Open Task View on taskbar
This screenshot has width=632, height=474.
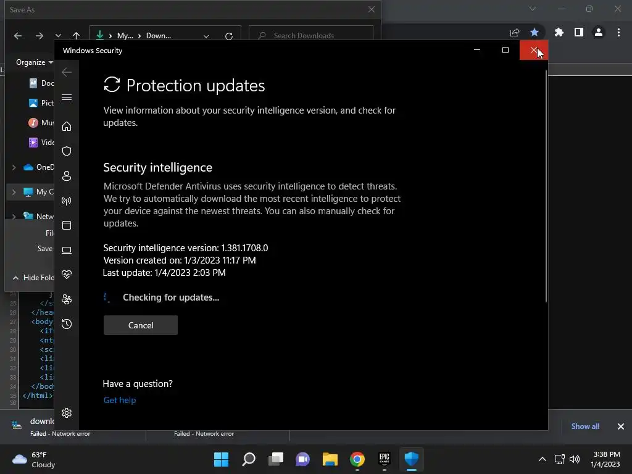click(276, 459)
